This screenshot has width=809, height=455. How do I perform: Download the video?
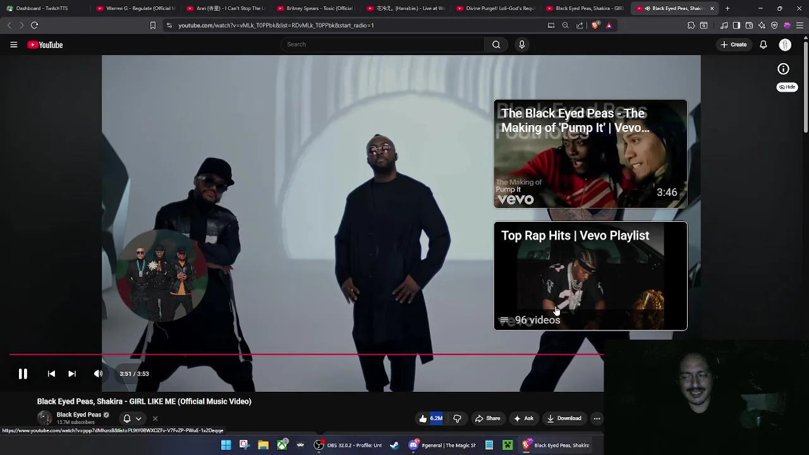[x=564, y=418]
